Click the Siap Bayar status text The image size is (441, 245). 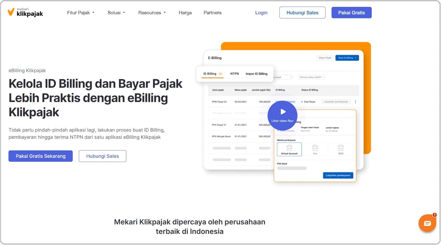(x=309, y=102)
